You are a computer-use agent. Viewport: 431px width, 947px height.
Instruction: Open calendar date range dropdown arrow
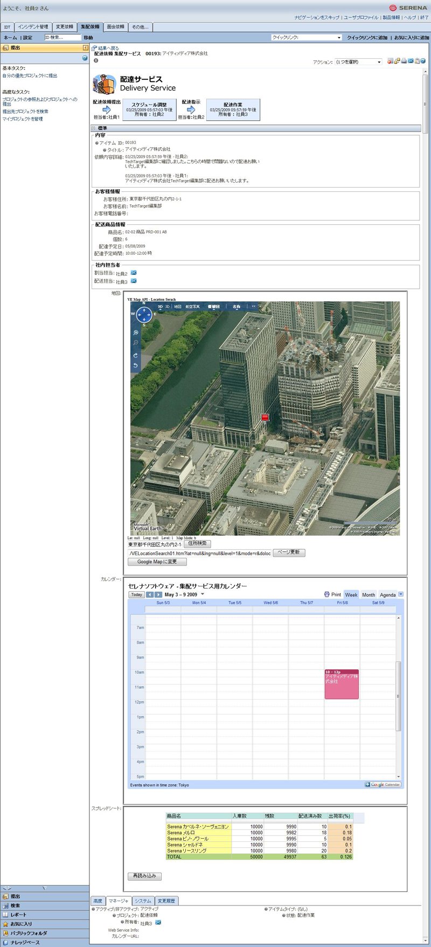[203, 595]
